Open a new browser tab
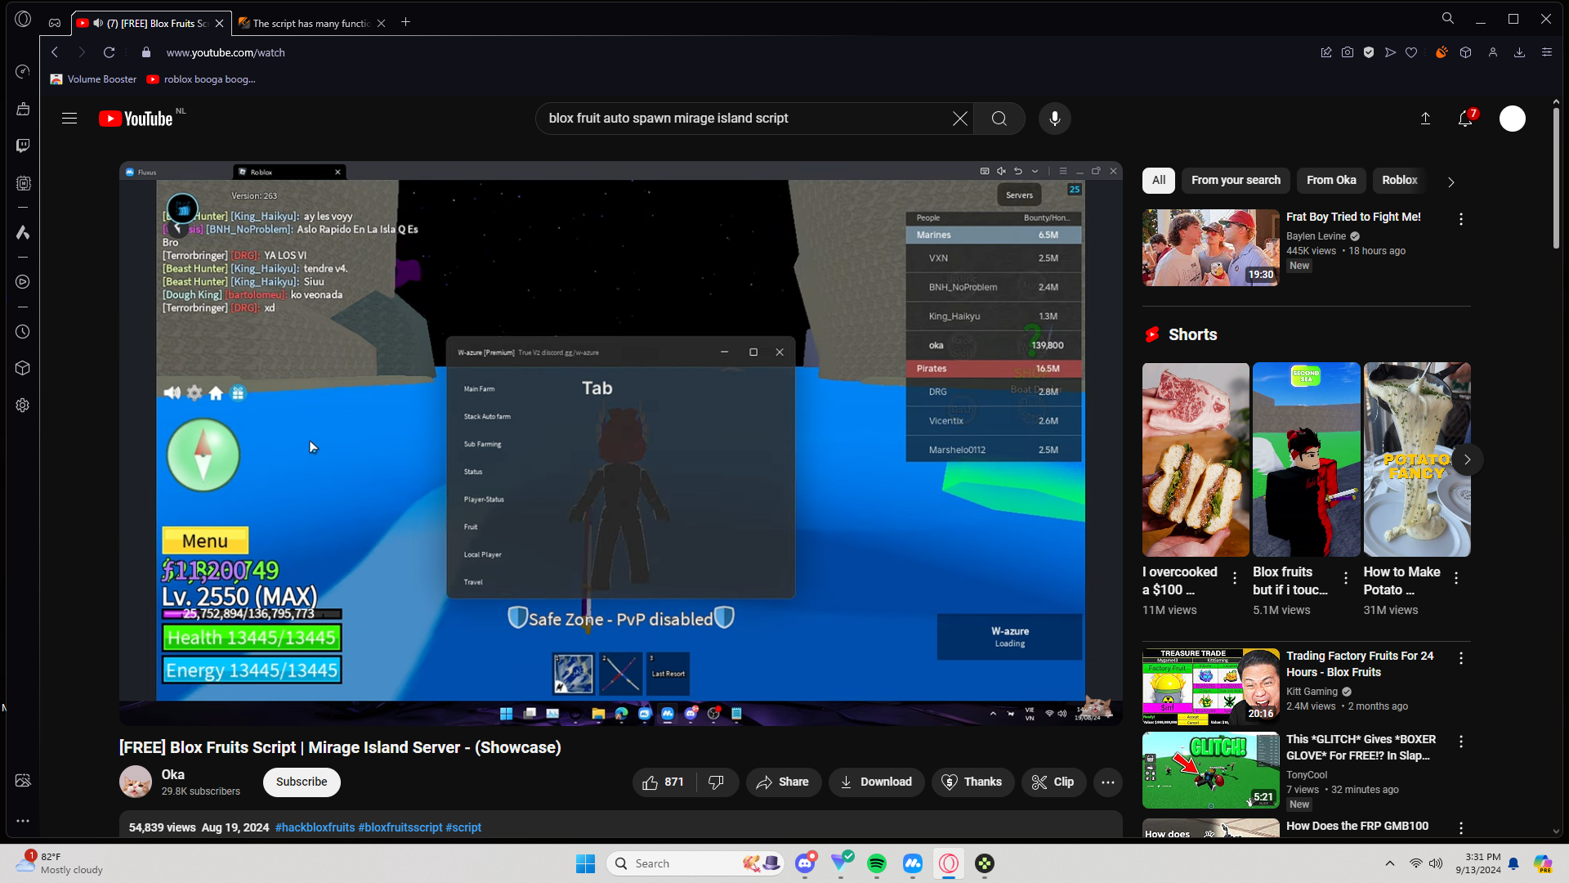 point(406,22)
